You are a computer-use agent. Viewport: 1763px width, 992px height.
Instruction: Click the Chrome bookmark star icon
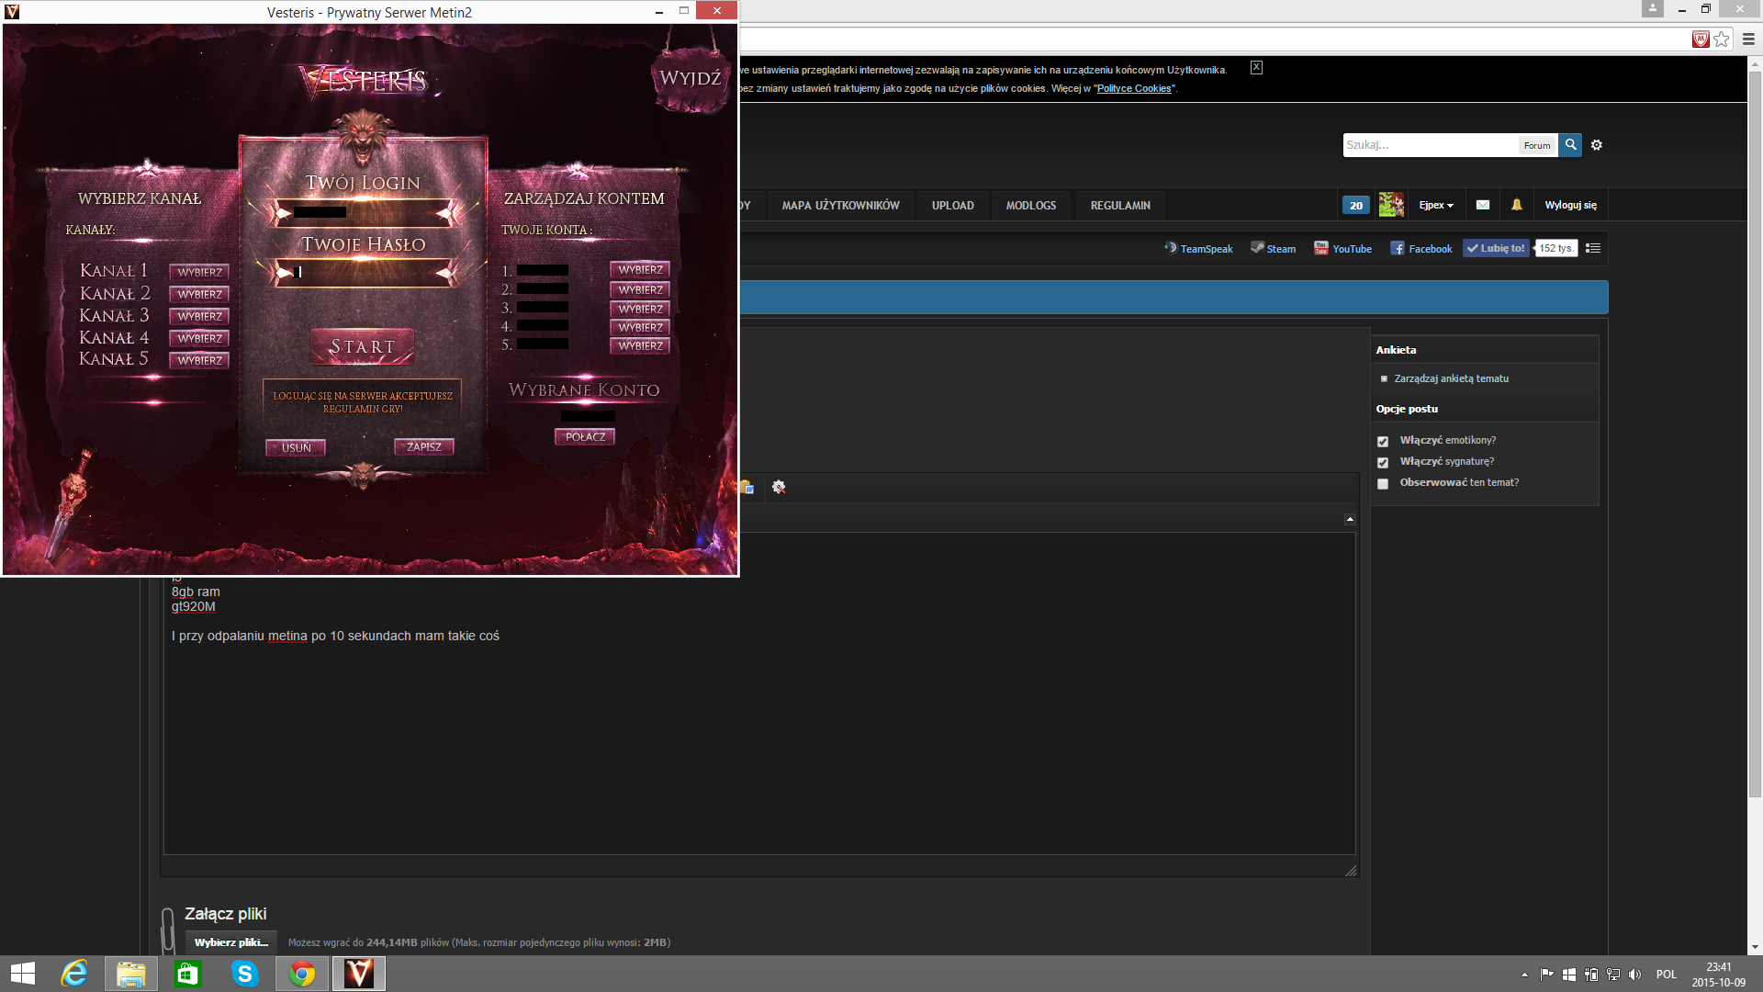(x=1722, y=39)
